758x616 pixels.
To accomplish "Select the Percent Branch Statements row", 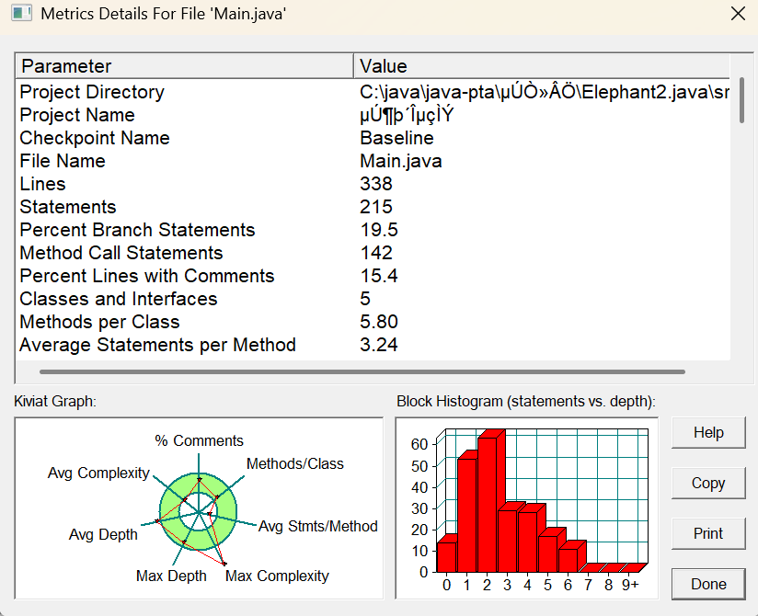I will (137, 230).
